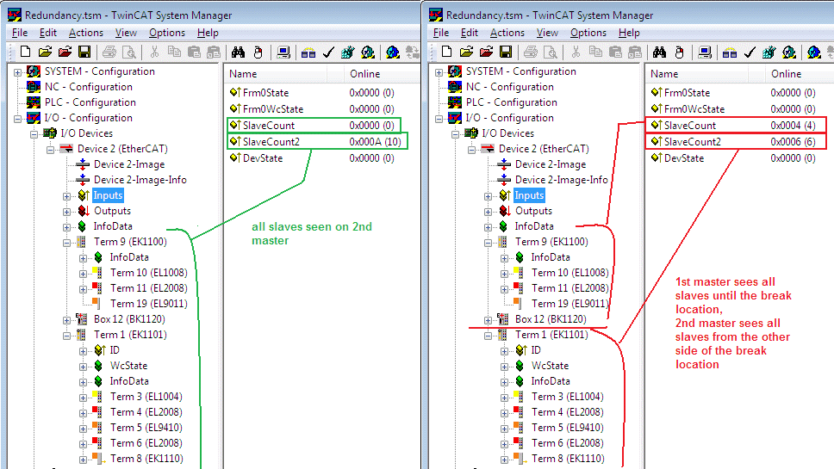
Task: Expand Term 10 (EL1008) in right tree
Action: [x=504, y=274]
